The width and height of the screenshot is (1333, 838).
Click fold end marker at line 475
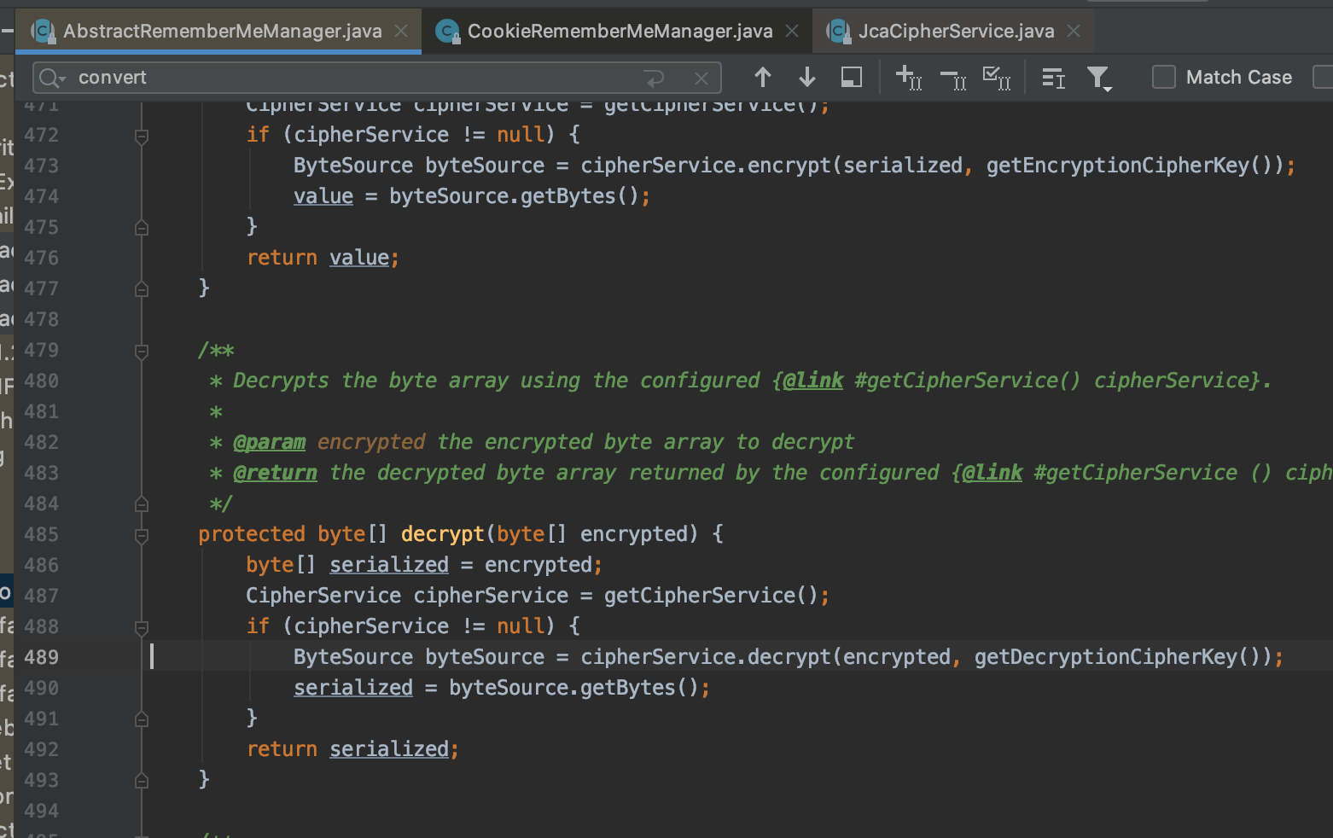point(142,228)
